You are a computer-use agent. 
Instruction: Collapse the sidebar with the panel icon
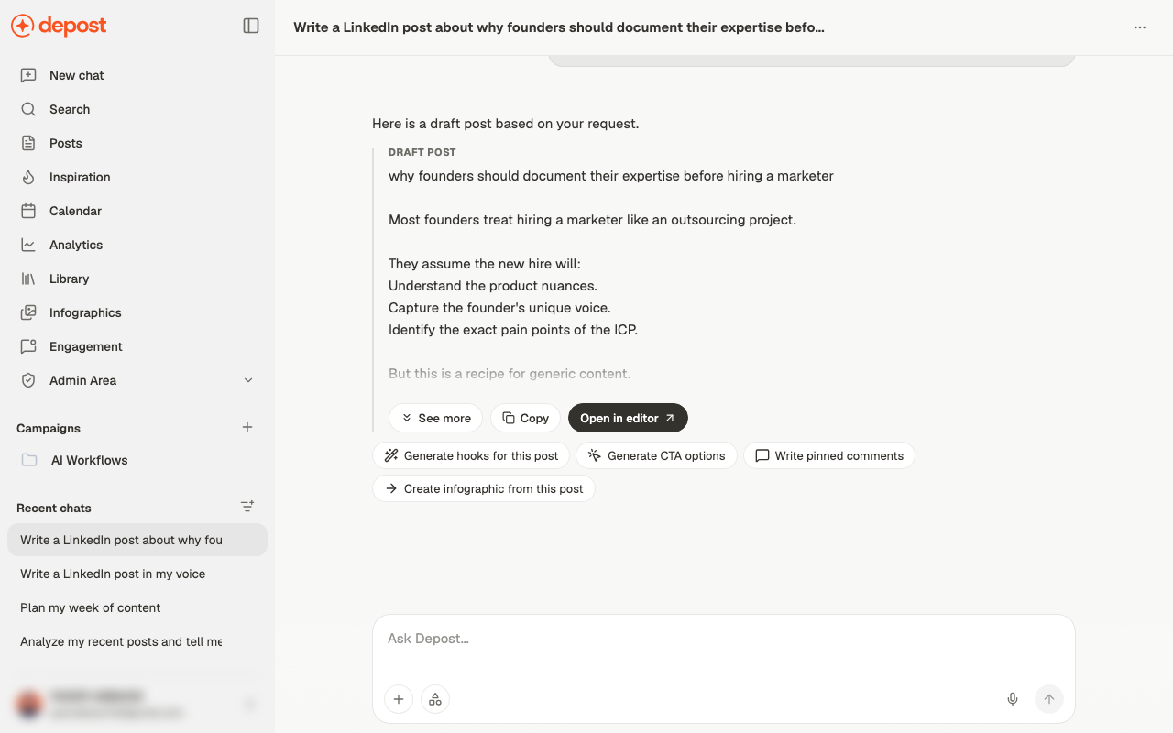pos(251,27)
